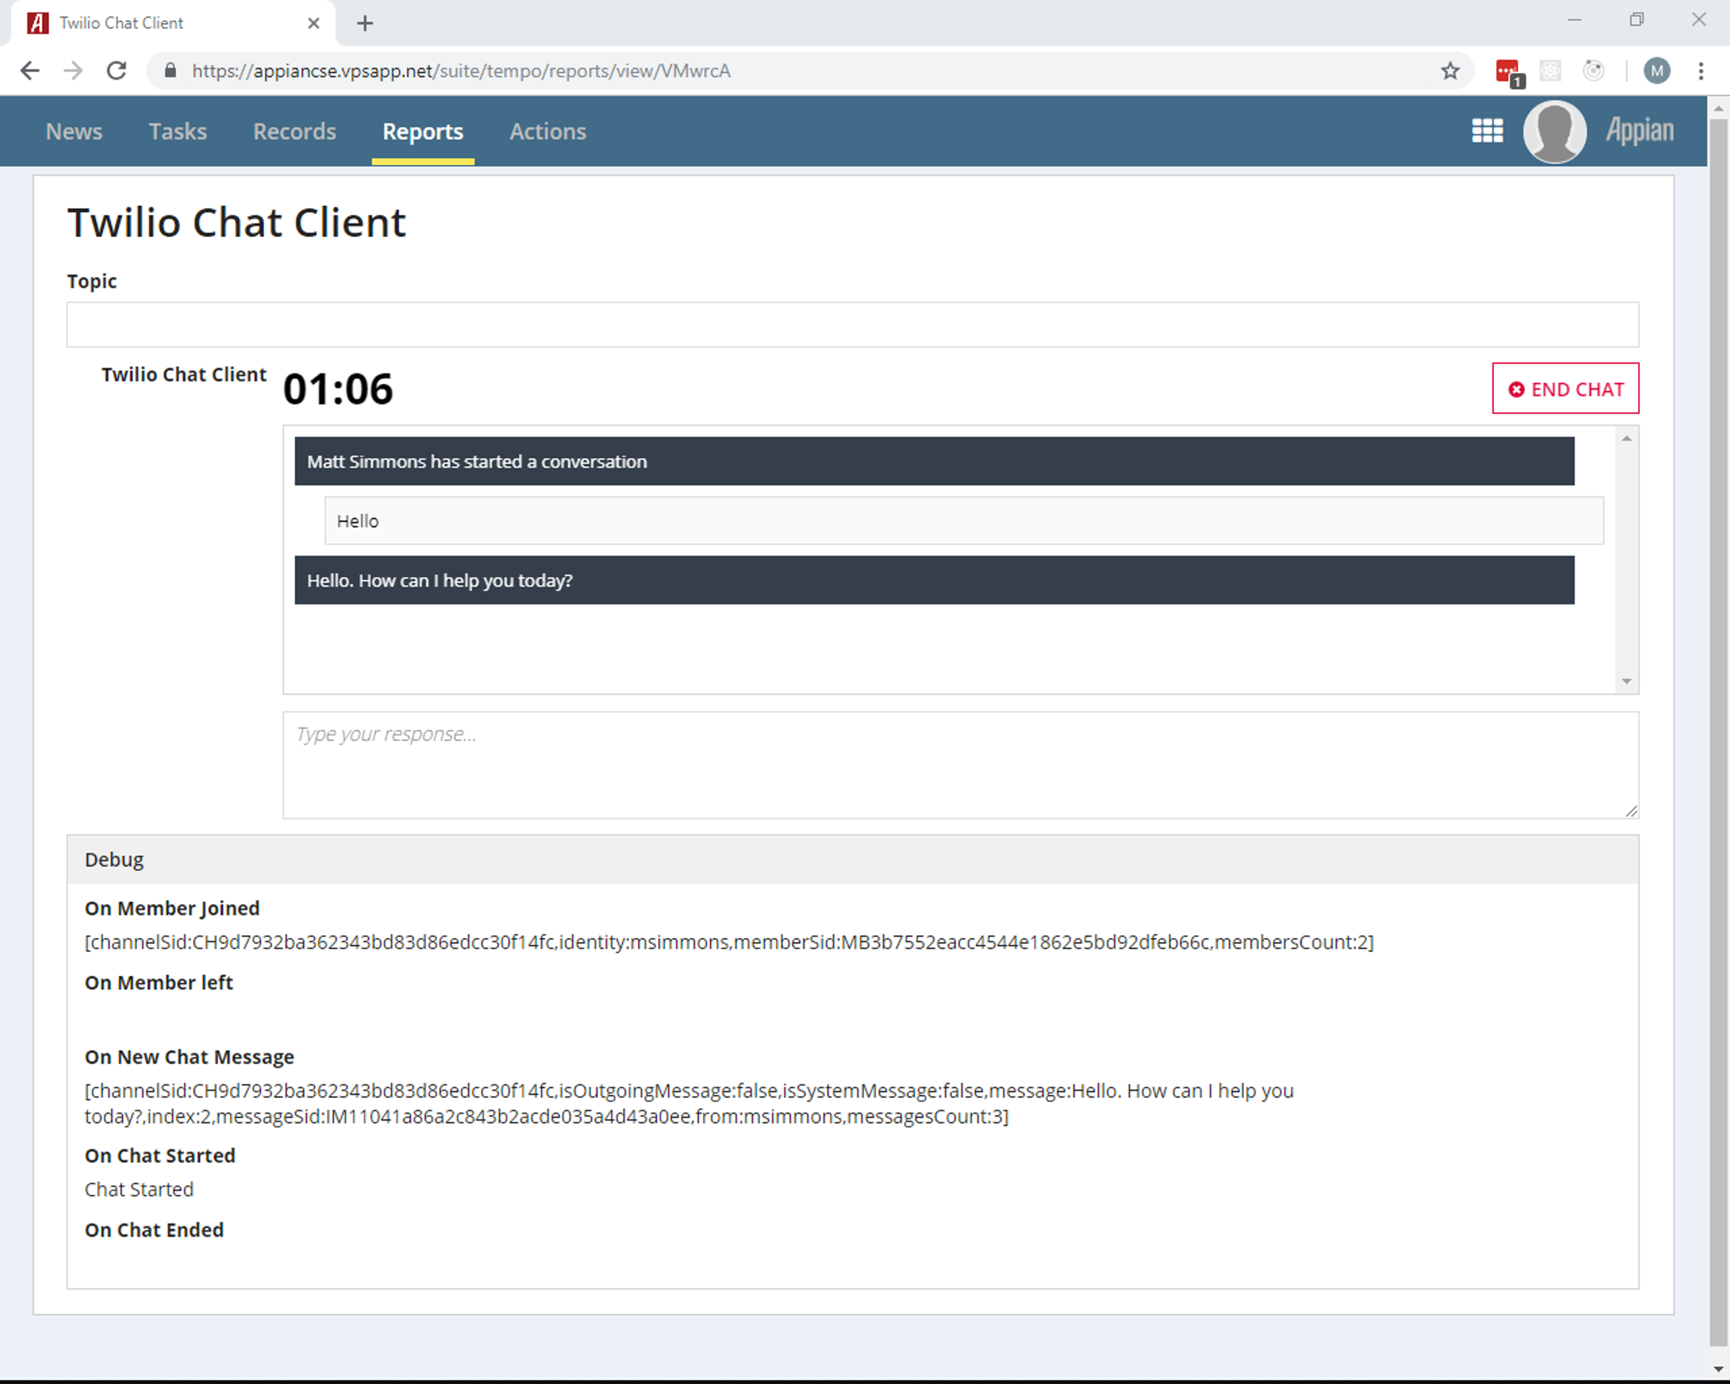Click 'Matt Simmons has started a conversation' message
Image resolution: width=1730 pixels, height=1384 pixels.
click(934, 461)
